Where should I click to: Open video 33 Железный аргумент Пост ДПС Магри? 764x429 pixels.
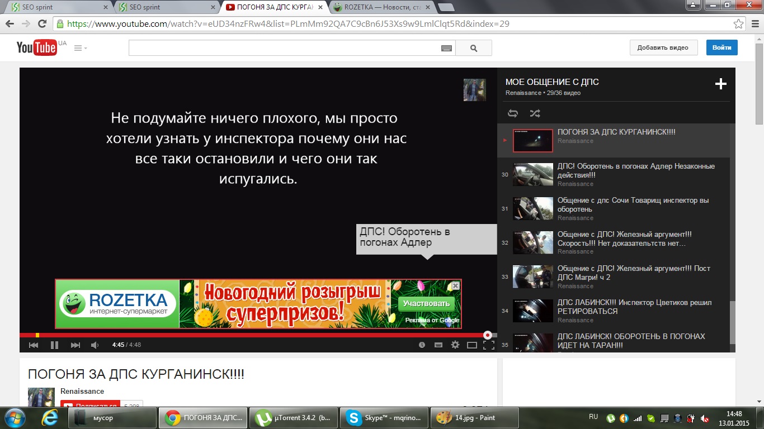click(614, 277)
